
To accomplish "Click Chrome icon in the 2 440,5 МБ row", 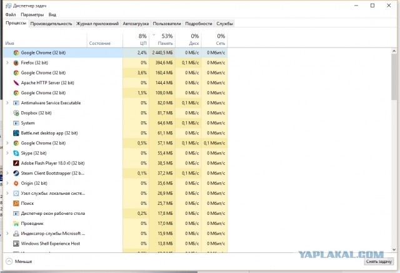I will 16,52.
